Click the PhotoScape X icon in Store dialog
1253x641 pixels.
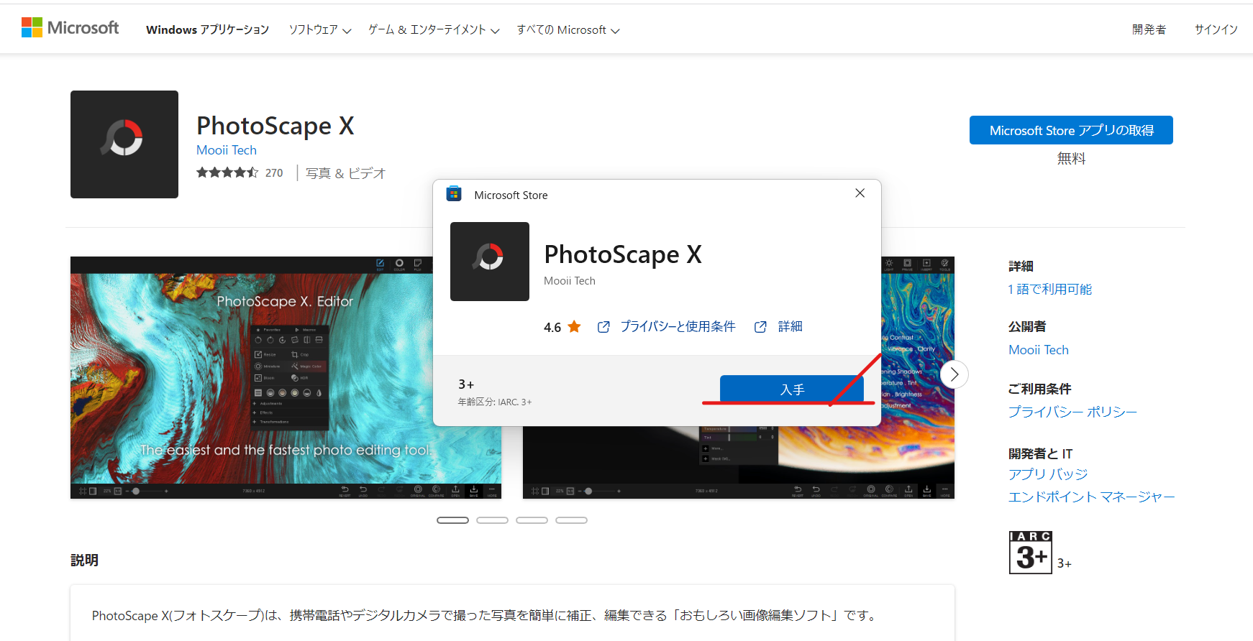coord(490,262)
